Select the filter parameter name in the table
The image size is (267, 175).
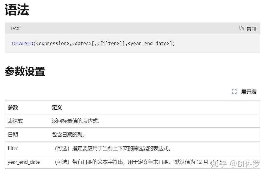coord(13,148)
